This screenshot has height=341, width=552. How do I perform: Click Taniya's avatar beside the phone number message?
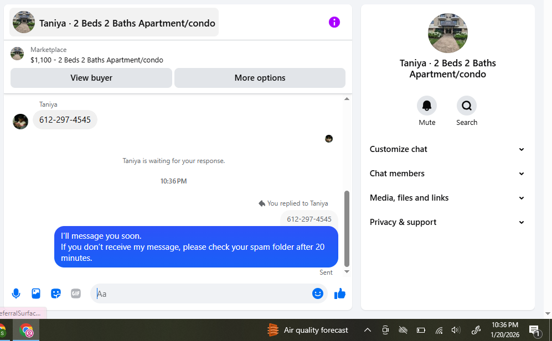(x=20, y=122)
